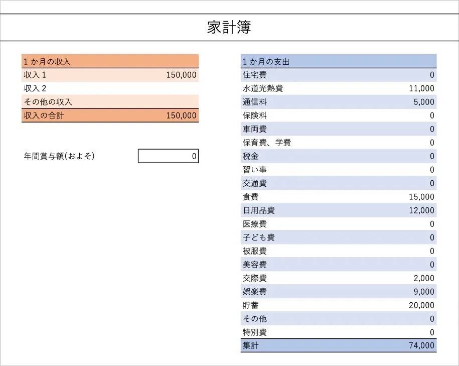Click the 日用品費 label cell
This screenshot has width=459, height=366.
click(259, 210)
